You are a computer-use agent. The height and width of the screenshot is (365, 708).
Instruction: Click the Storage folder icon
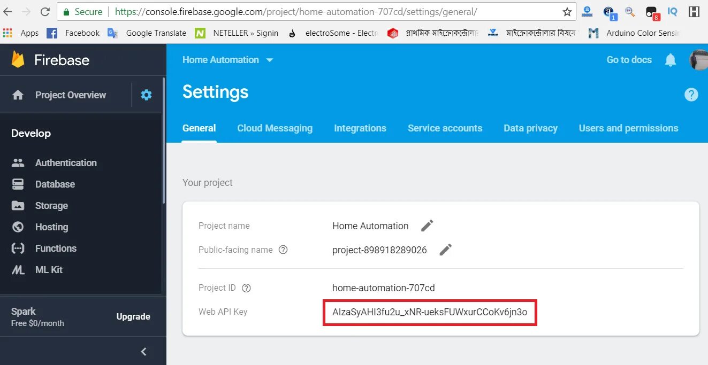(18, 206)
